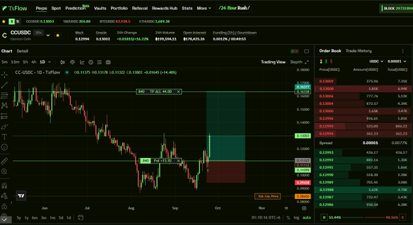Click the TradingView logo on chart
The image size is (413, 225).
21,195
